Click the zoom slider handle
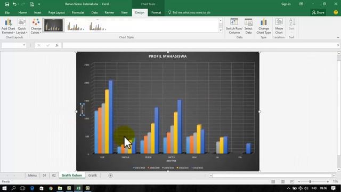The width and height of the screenshot is (341, 192). pos(310,181)
